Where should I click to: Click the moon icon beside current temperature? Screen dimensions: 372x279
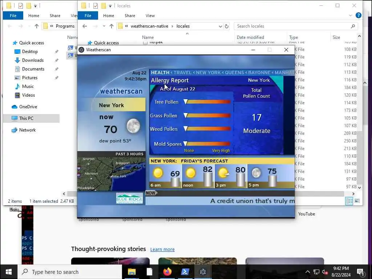[133, 126]
